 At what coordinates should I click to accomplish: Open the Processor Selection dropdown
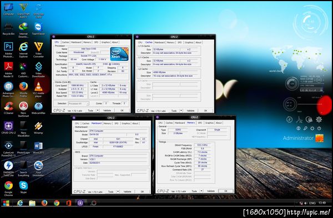click(78, 103)
